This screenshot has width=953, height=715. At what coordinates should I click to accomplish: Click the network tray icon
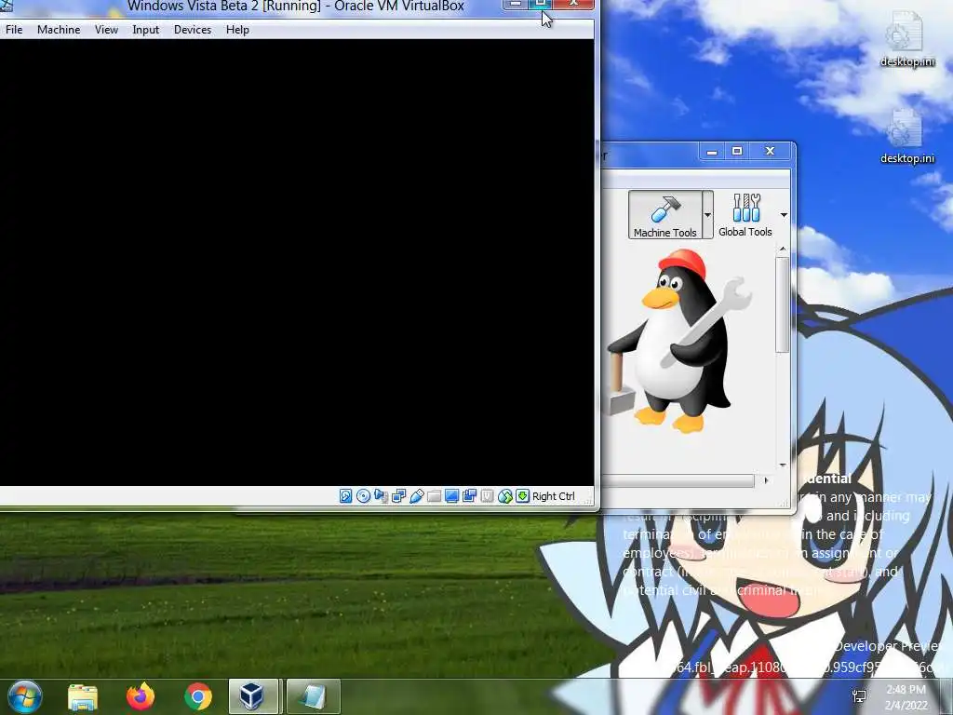point(859,696)
